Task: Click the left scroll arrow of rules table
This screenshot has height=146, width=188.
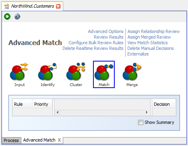Action: (58, 112)
